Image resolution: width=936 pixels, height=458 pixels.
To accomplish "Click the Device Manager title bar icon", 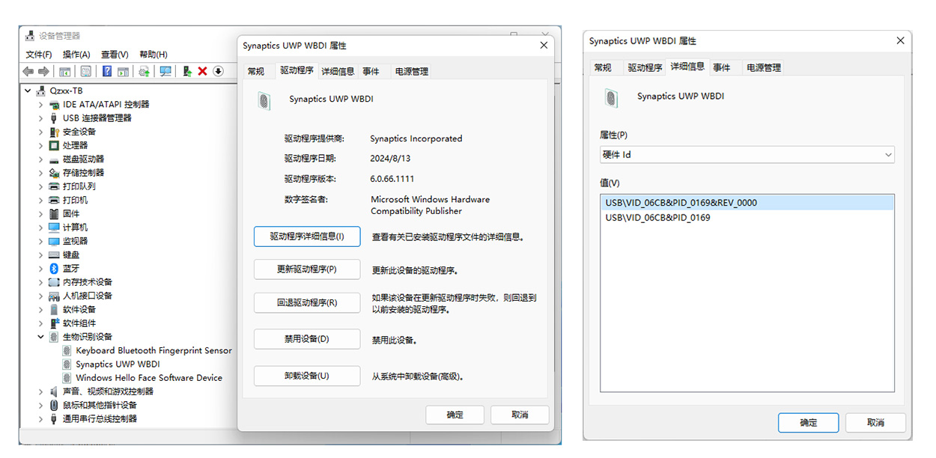I will pos(30,36).
